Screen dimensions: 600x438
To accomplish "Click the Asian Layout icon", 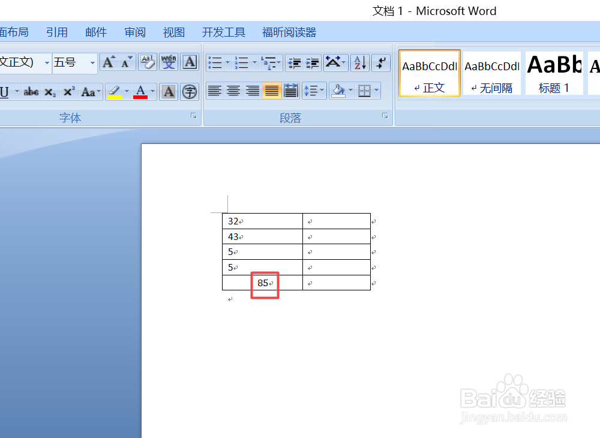I will (335, 62).
